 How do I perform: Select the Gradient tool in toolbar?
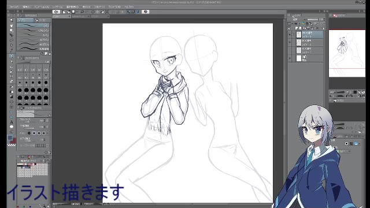[x=12, y=96]
